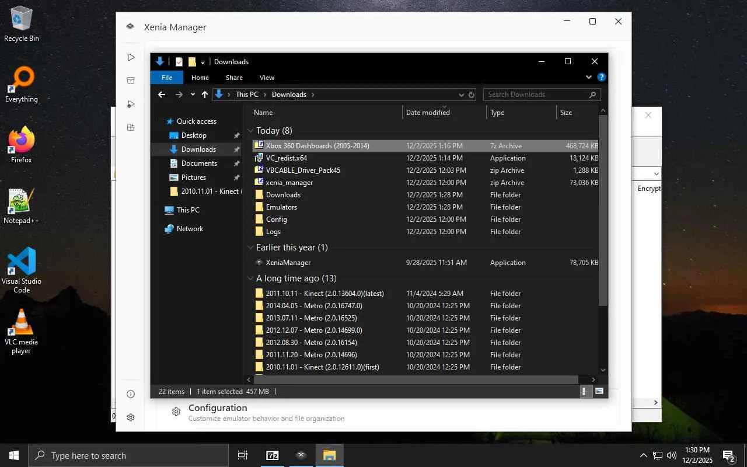The width and height of the screenshot is (747, 467).
Task: Click the chevron after This PC in address bar
Action: (x=265, y=95)
